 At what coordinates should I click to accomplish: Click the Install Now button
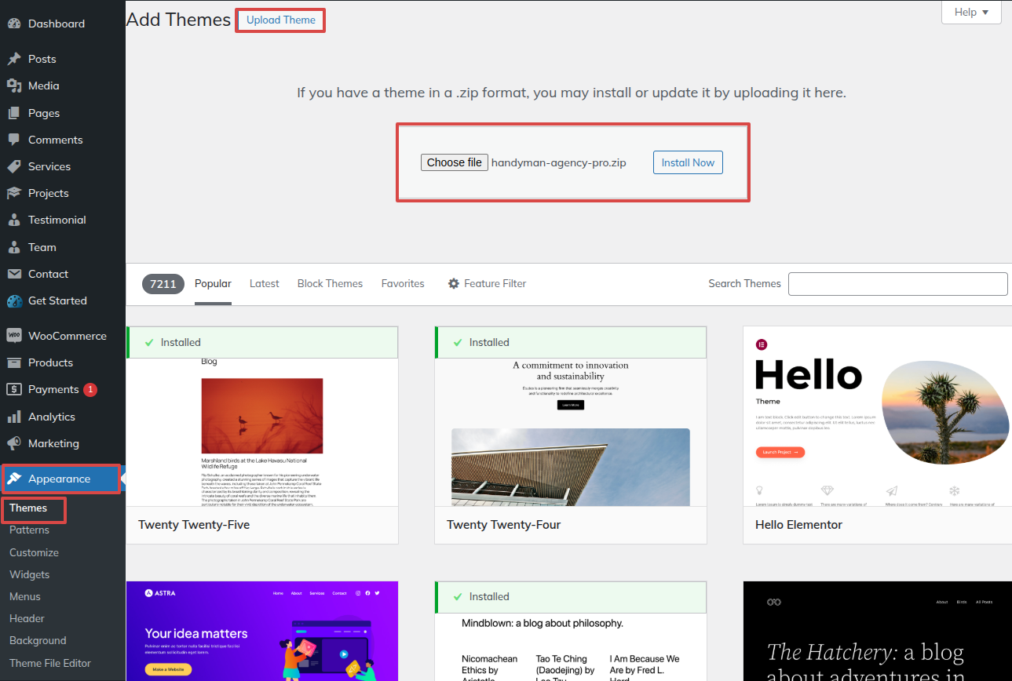[x=688, y=162]
